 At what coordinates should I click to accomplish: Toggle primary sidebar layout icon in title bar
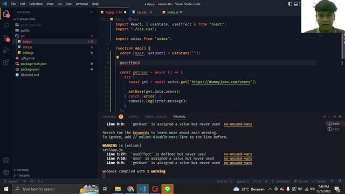tap(290, 4)
